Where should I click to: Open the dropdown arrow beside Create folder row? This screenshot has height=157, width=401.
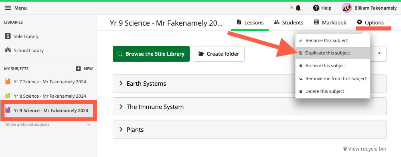[379, 53]
